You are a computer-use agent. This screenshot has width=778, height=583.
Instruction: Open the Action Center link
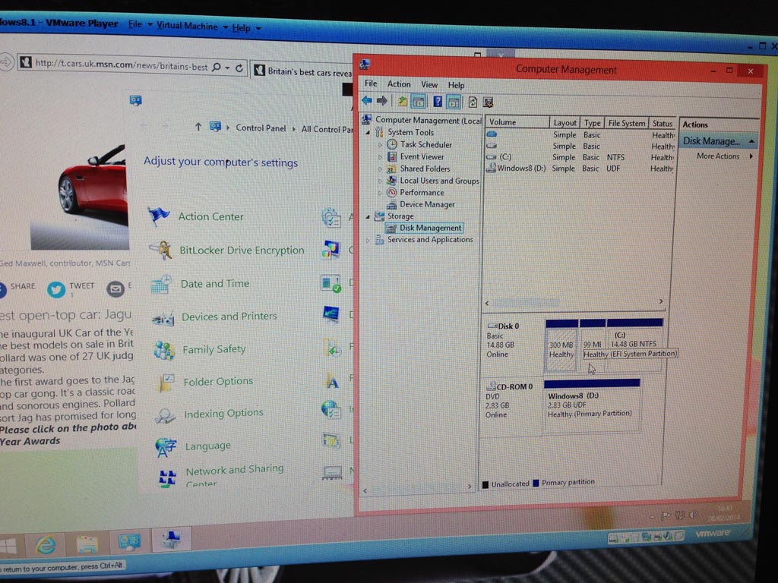pyautogui.click(x=211, y=216)
